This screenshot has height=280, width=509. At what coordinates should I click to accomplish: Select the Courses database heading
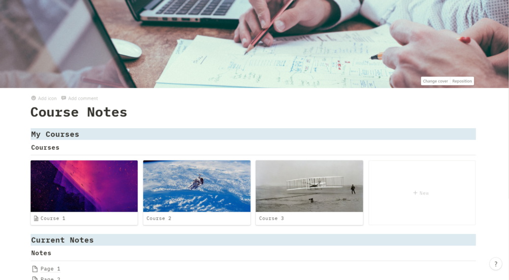pos(45,148)
